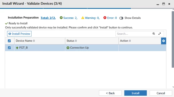This screenshot has width=174, height=97.
Task: Toggle the Show Details switch
Action: coord(121,18)
